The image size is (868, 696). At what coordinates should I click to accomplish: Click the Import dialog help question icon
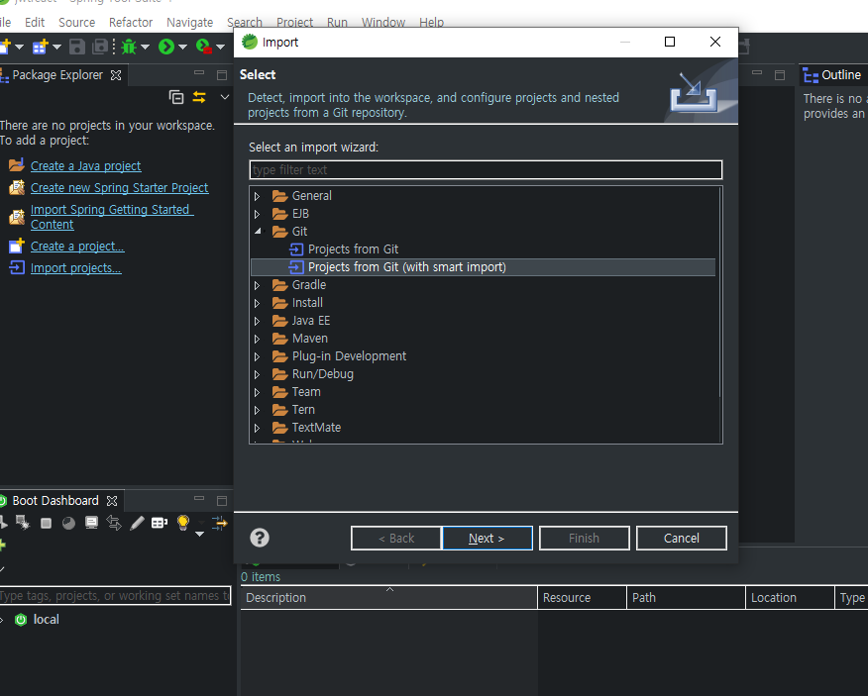pyautogui.click(x=260, y=538)
